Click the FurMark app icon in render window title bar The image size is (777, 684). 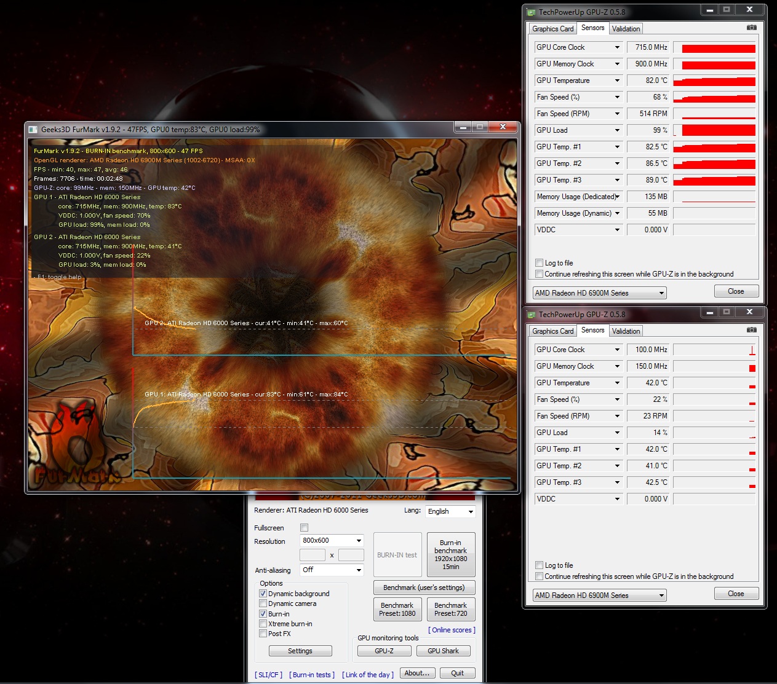tap(33, 129)
